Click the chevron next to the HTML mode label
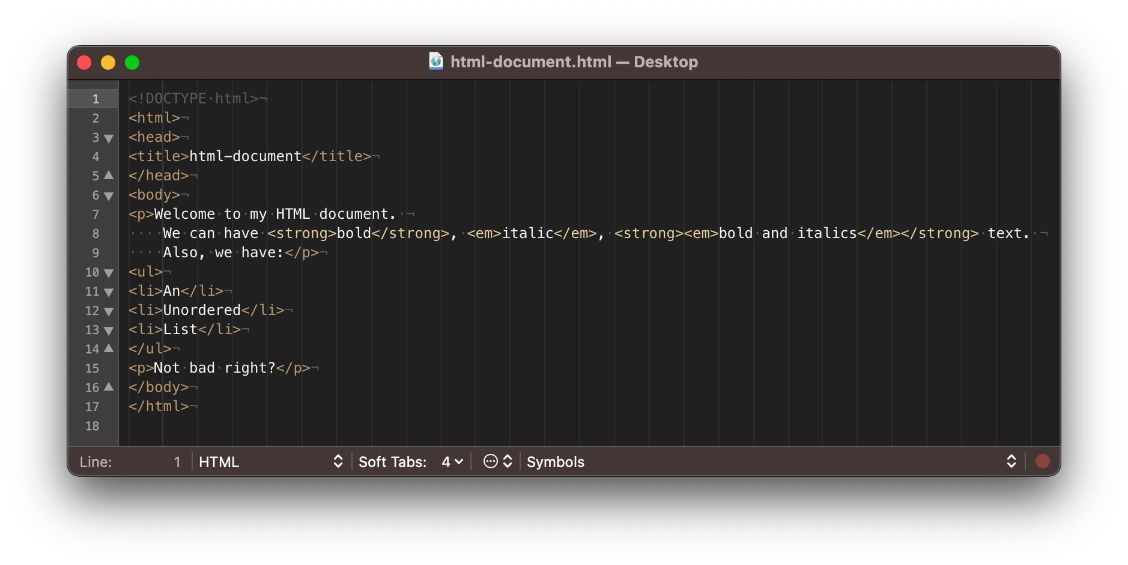Viewport: 1128px width, 565px height. point(338,461)
